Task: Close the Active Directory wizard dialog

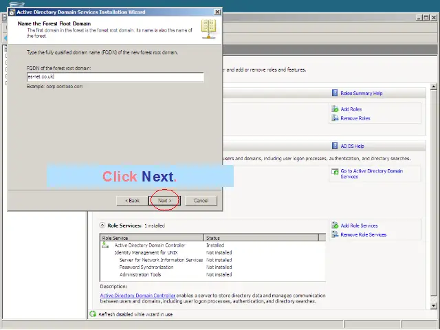Action: click(217, 12)
